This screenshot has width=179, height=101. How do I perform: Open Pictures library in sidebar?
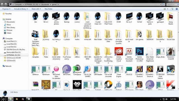coord(9,30)
